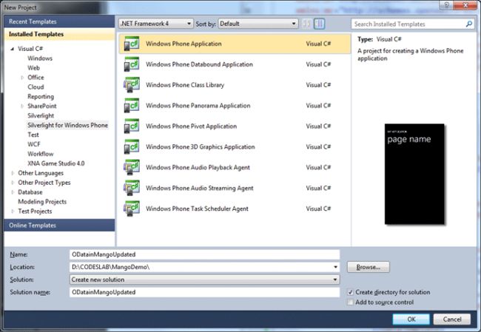The width and height of the screenshot is (481, 332).
Task: Expand the Database tree node
Action: [x=13, y=192]
